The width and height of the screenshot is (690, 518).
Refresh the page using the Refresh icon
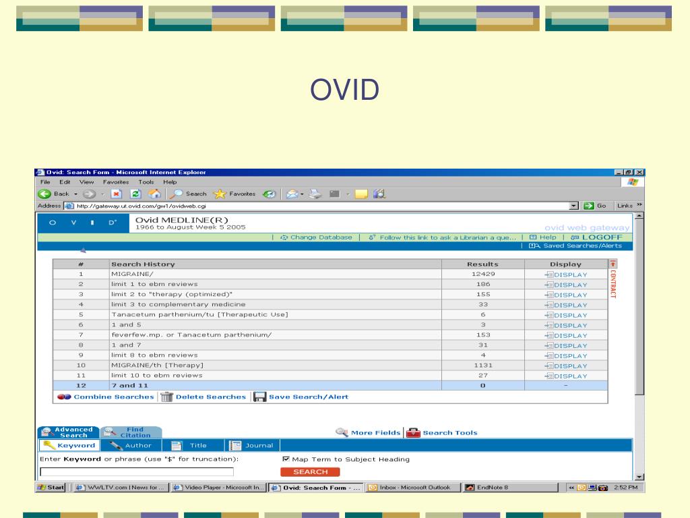[135, 194]
